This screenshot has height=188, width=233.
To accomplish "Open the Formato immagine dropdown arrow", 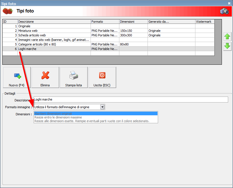I will point(102,107).
